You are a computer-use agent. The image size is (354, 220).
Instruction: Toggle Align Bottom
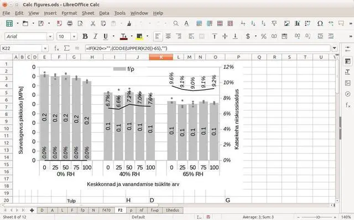tap(235, 36)
